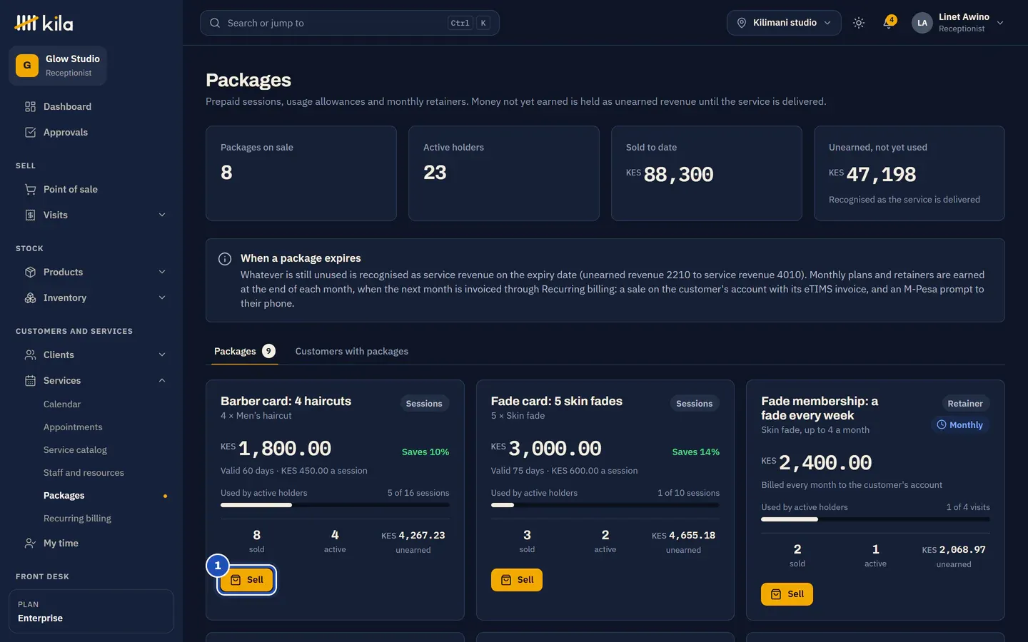Viewport: 1028px width, 642px height.
Task: Toggle light/dark theme sun icon
Action: [859, 23]
